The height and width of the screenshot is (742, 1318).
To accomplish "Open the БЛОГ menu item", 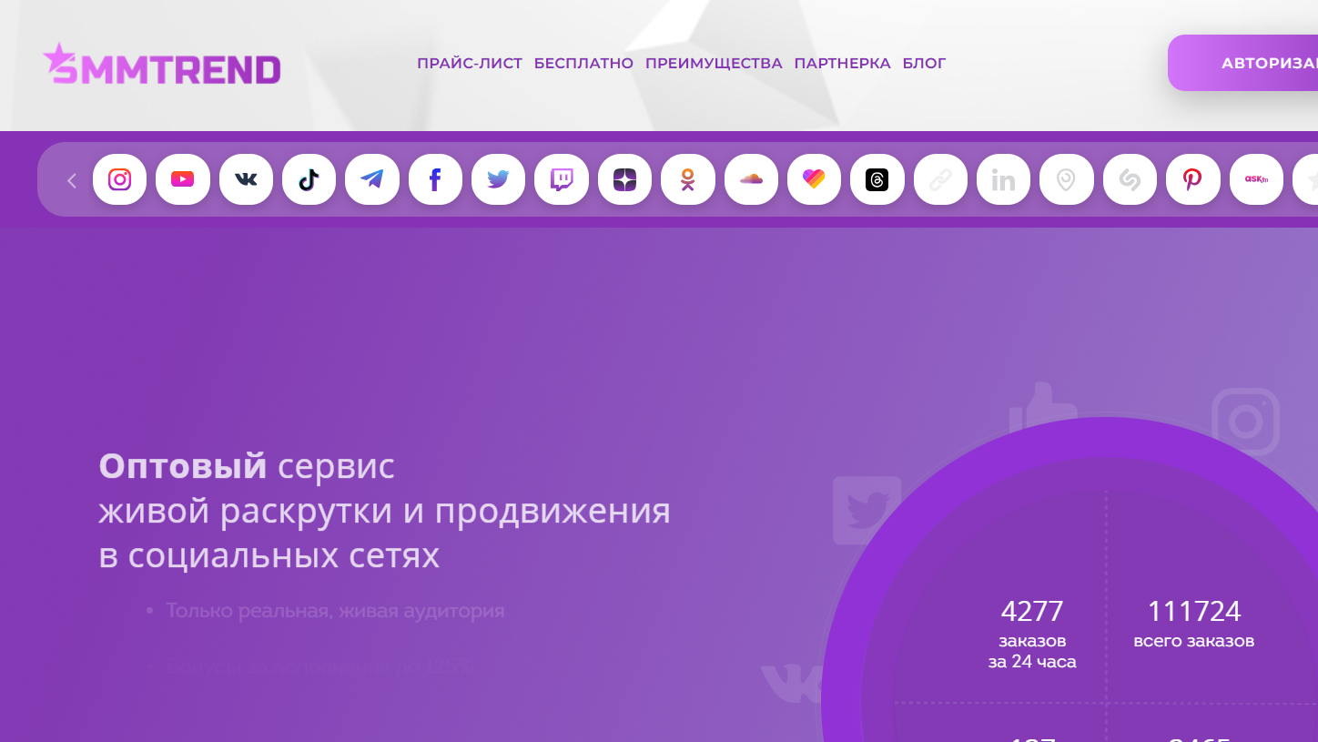I will (x=924, y=63).
